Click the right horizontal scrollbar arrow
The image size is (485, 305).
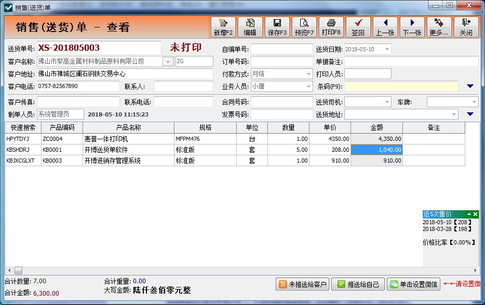[x=475, y=270]
